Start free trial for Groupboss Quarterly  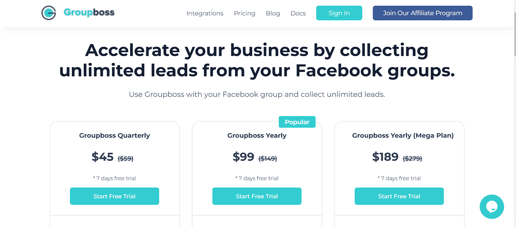114,196
